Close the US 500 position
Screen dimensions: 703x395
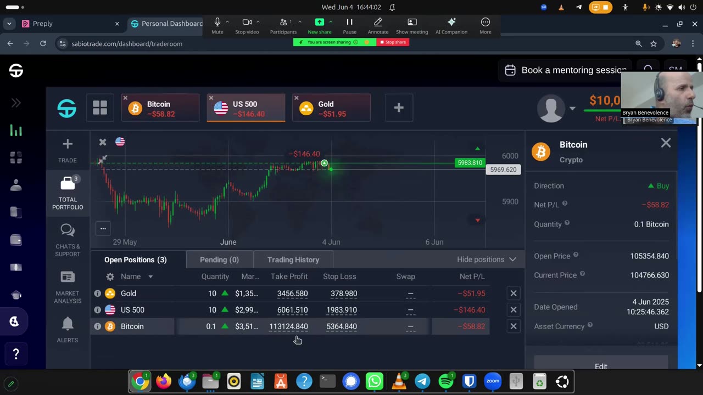click(514, 310)
